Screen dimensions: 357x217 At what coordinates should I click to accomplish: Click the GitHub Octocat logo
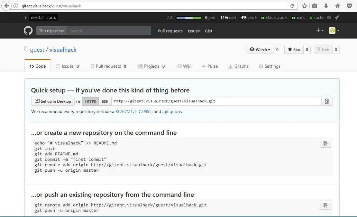(28, 30)
